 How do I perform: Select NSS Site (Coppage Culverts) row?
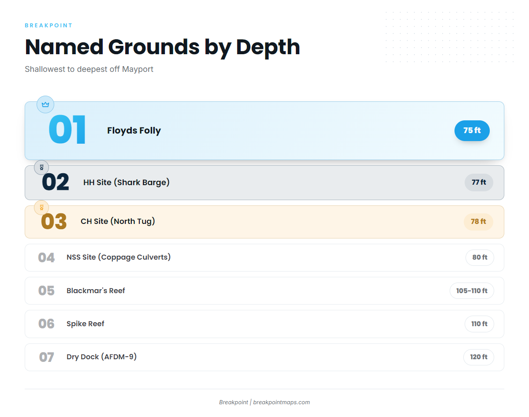point(264,257)
